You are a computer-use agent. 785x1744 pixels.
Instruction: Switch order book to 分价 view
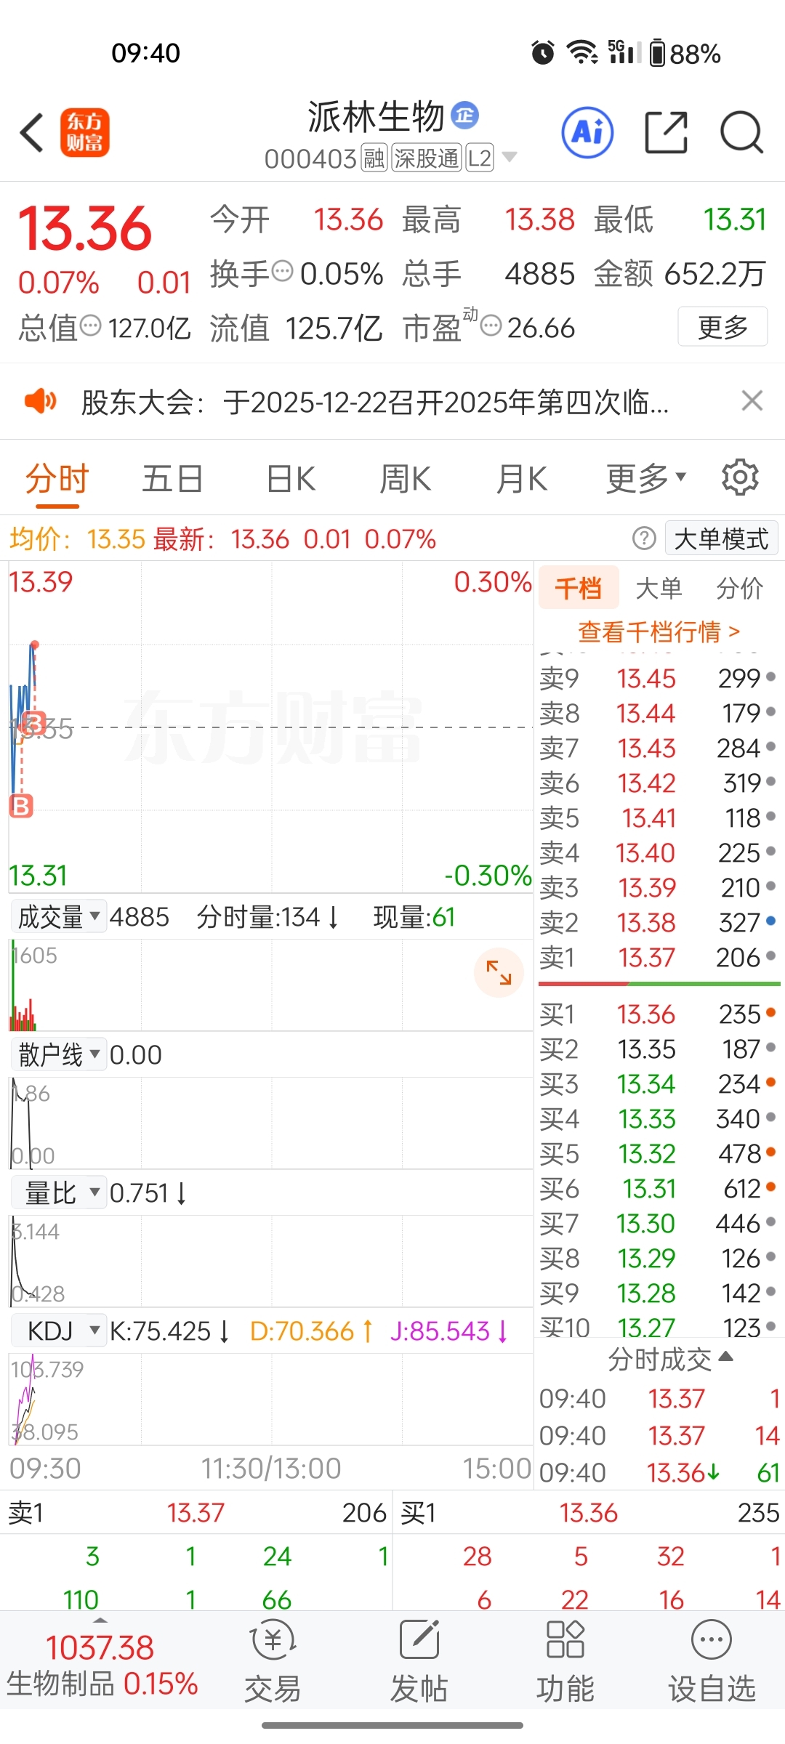[x=739, y=589]
